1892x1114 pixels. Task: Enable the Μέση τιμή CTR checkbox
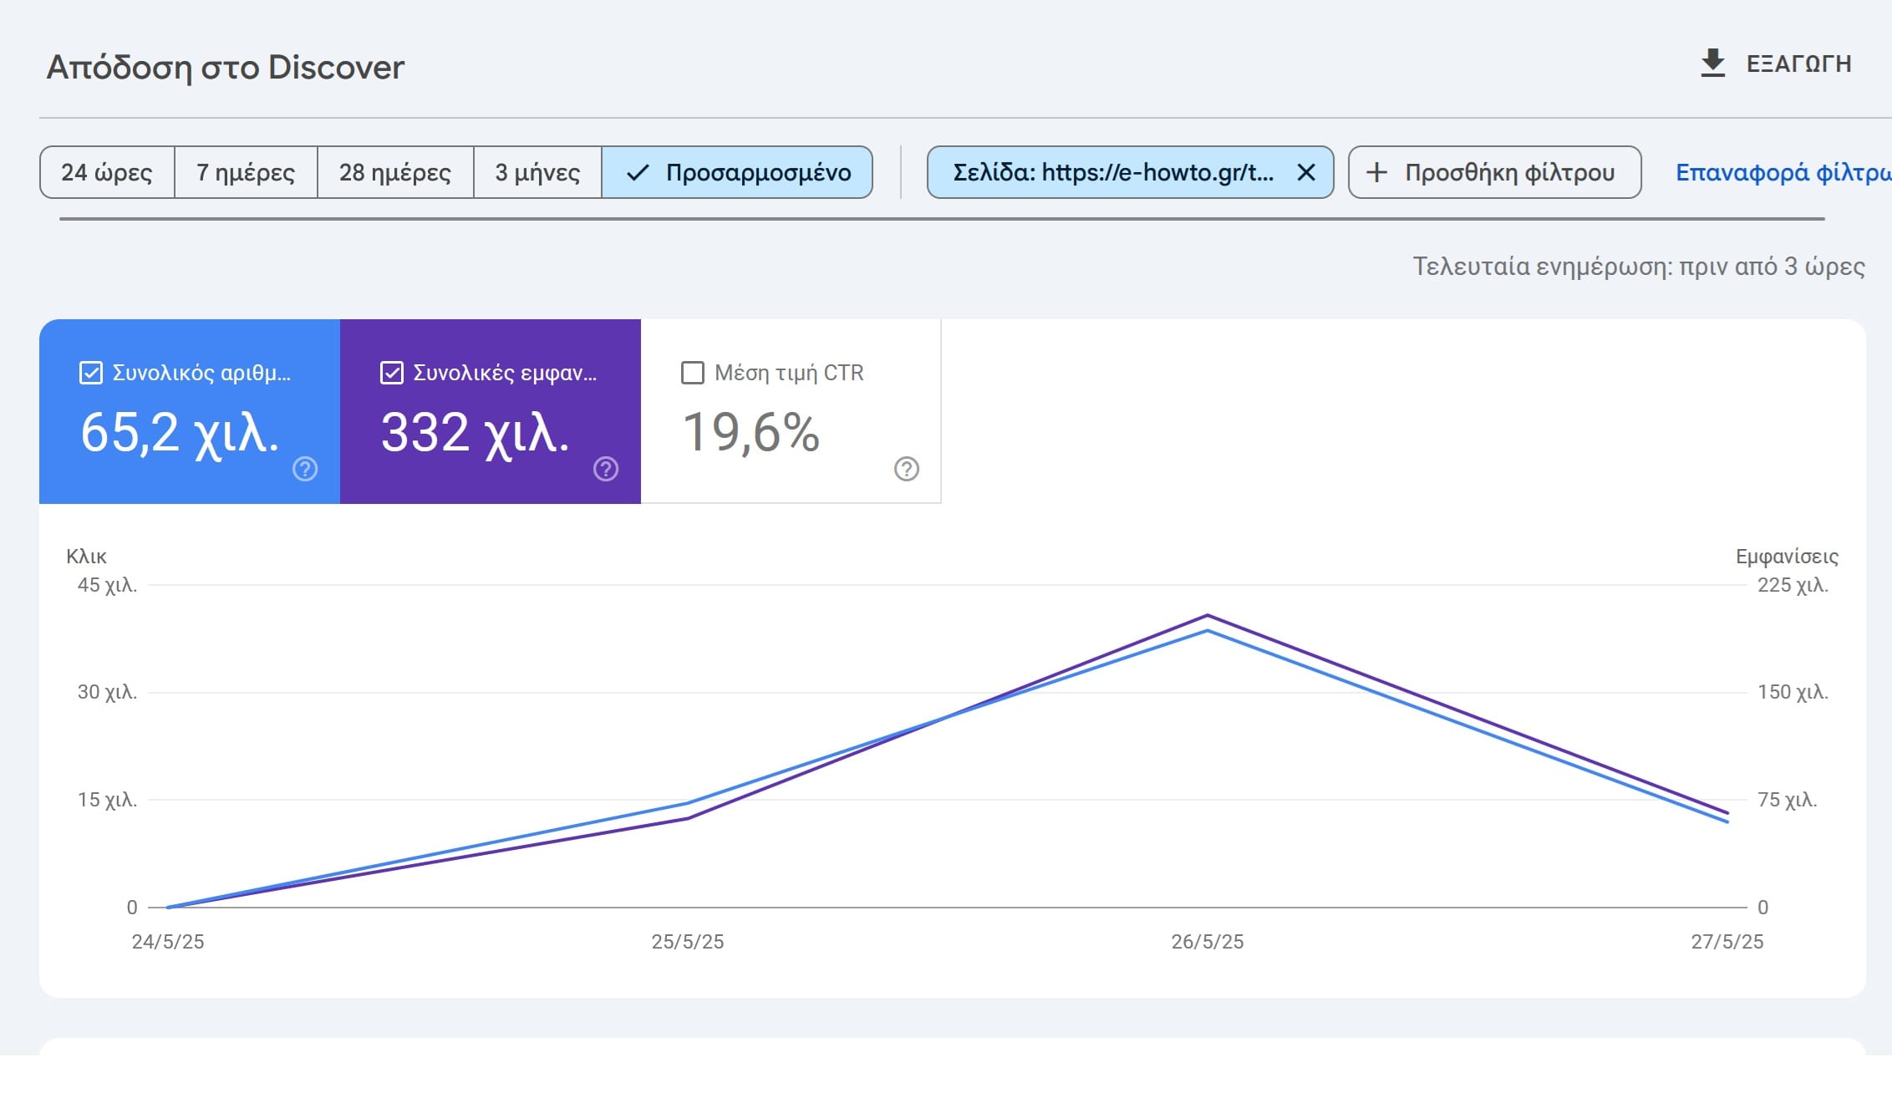click(x=693, y=373)
